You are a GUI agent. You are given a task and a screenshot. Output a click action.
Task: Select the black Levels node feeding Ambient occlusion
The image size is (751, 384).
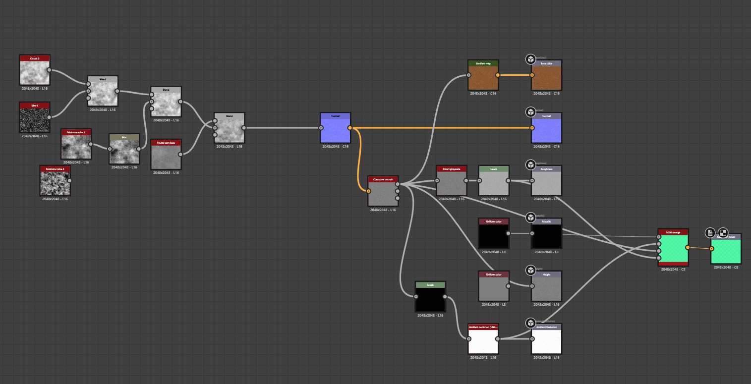430,297
